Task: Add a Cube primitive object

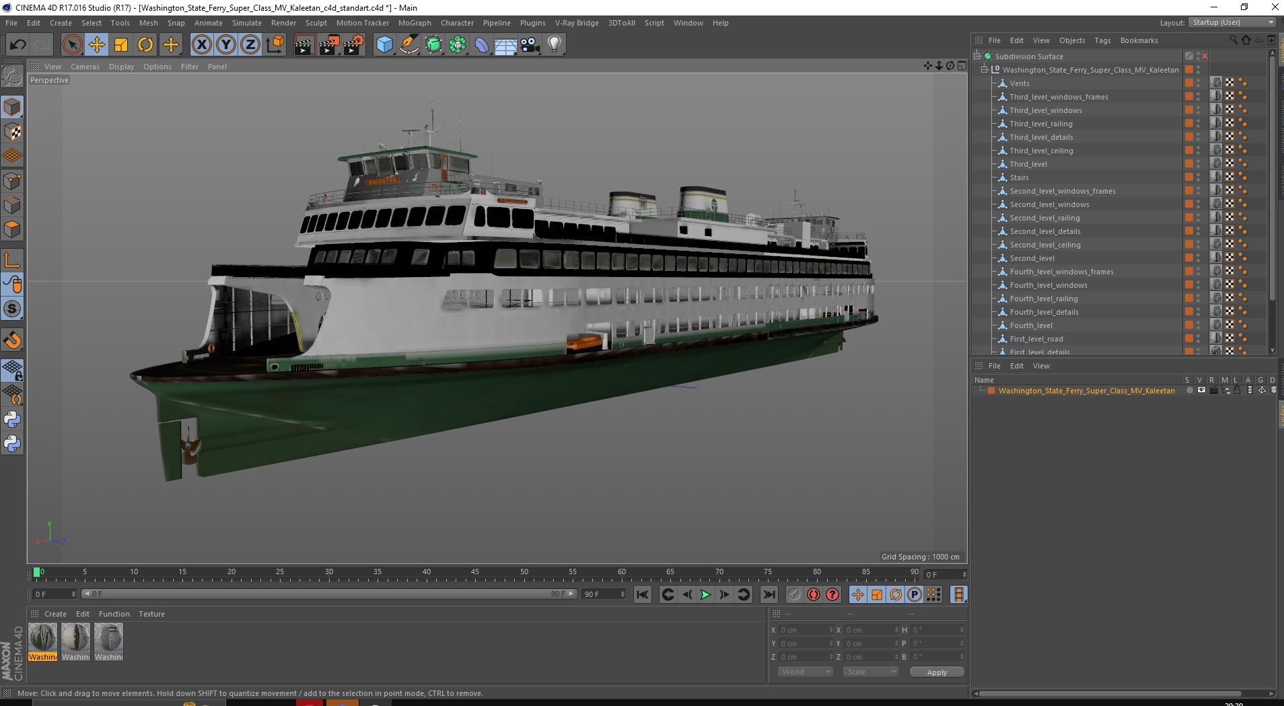Action: pos(384,45)
